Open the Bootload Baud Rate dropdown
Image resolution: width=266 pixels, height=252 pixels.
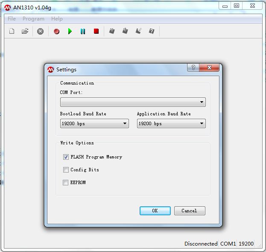94,123
